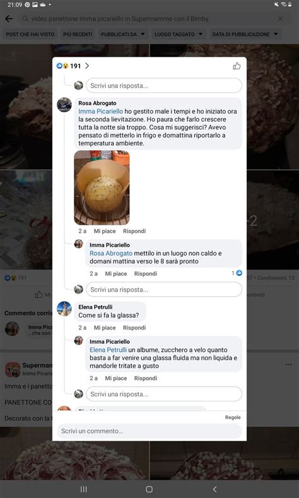299x498 pixels.
Task: Expand the Data di pubblicazione dropdown
Action: pos(245,34)
